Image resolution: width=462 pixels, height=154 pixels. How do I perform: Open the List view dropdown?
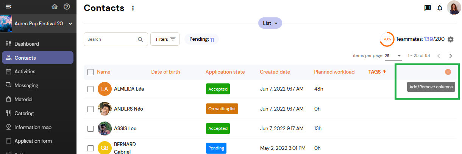click(x=270, y=23)
